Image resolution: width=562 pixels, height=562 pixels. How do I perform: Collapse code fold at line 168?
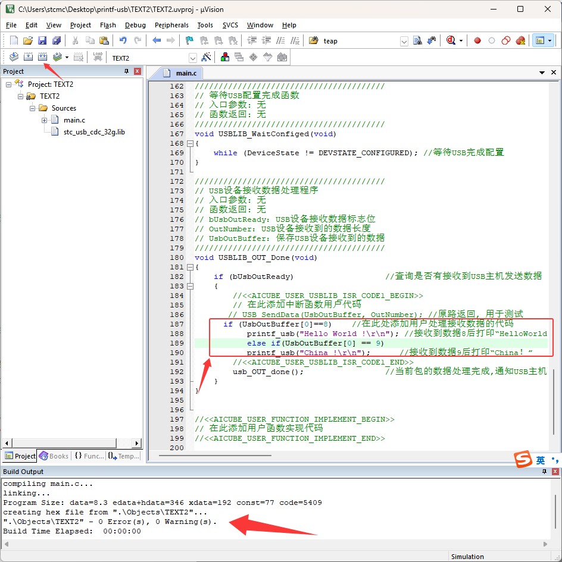pos(190,143)
